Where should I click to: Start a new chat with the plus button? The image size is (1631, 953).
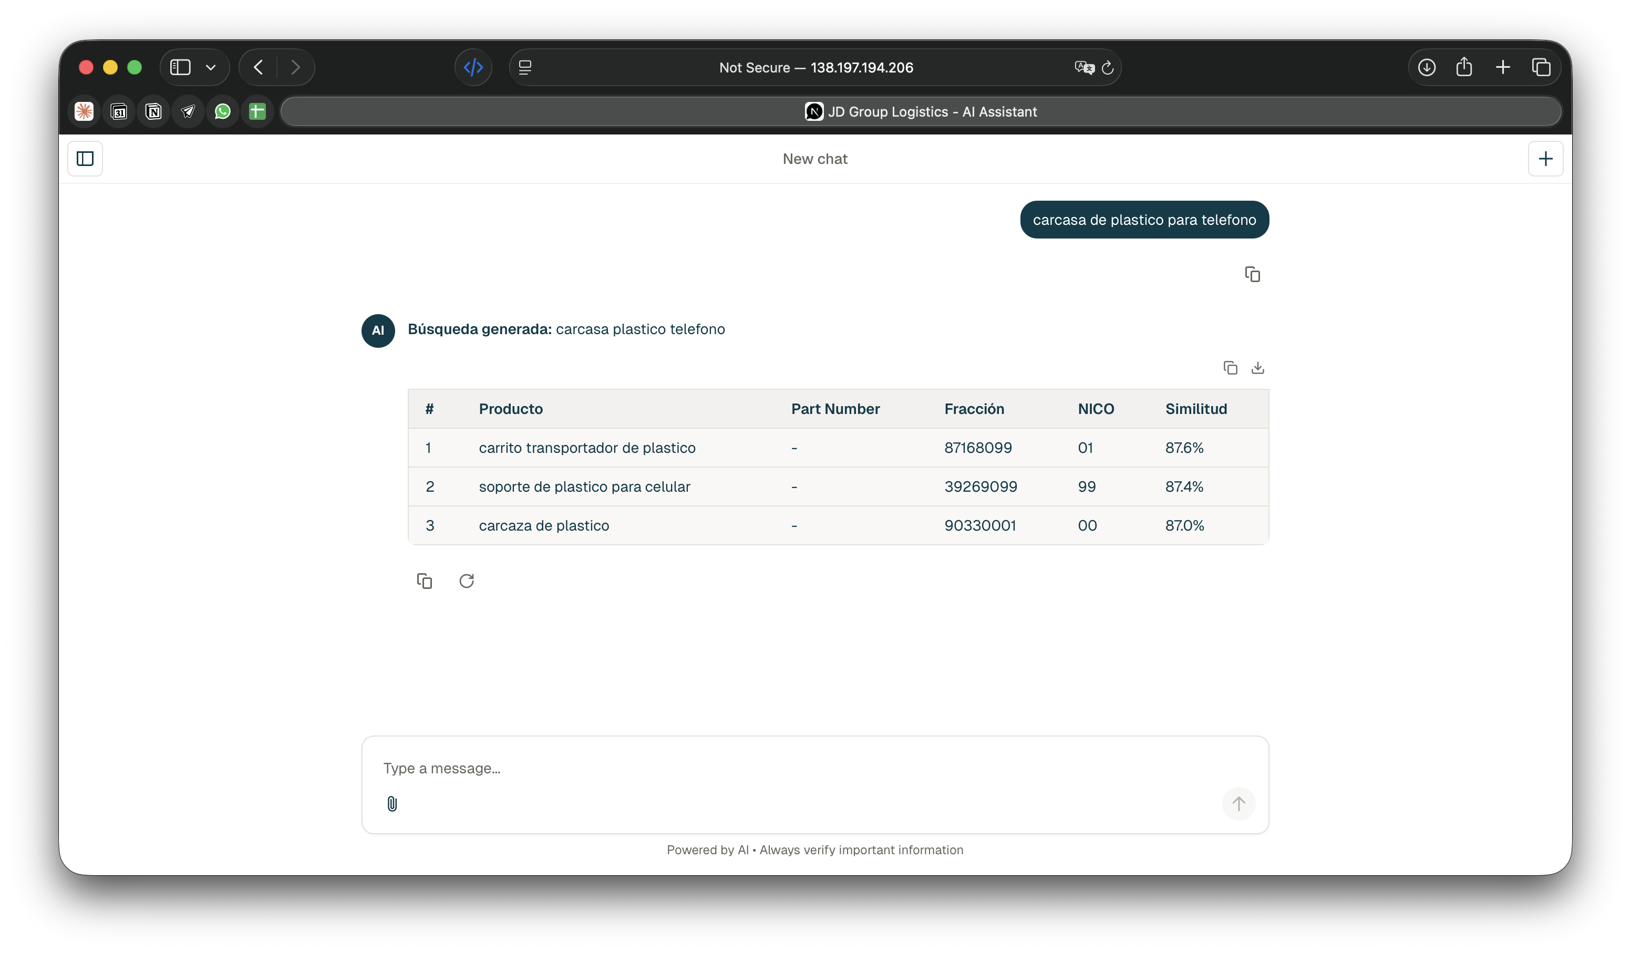click(1545, 159)
